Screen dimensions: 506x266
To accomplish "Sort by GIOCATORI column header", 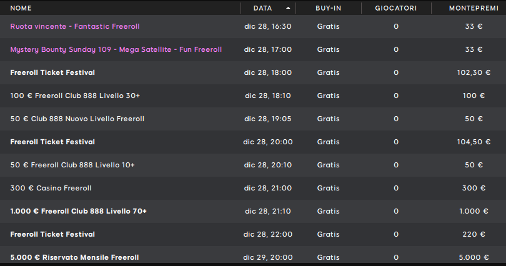I will (395, 8).
